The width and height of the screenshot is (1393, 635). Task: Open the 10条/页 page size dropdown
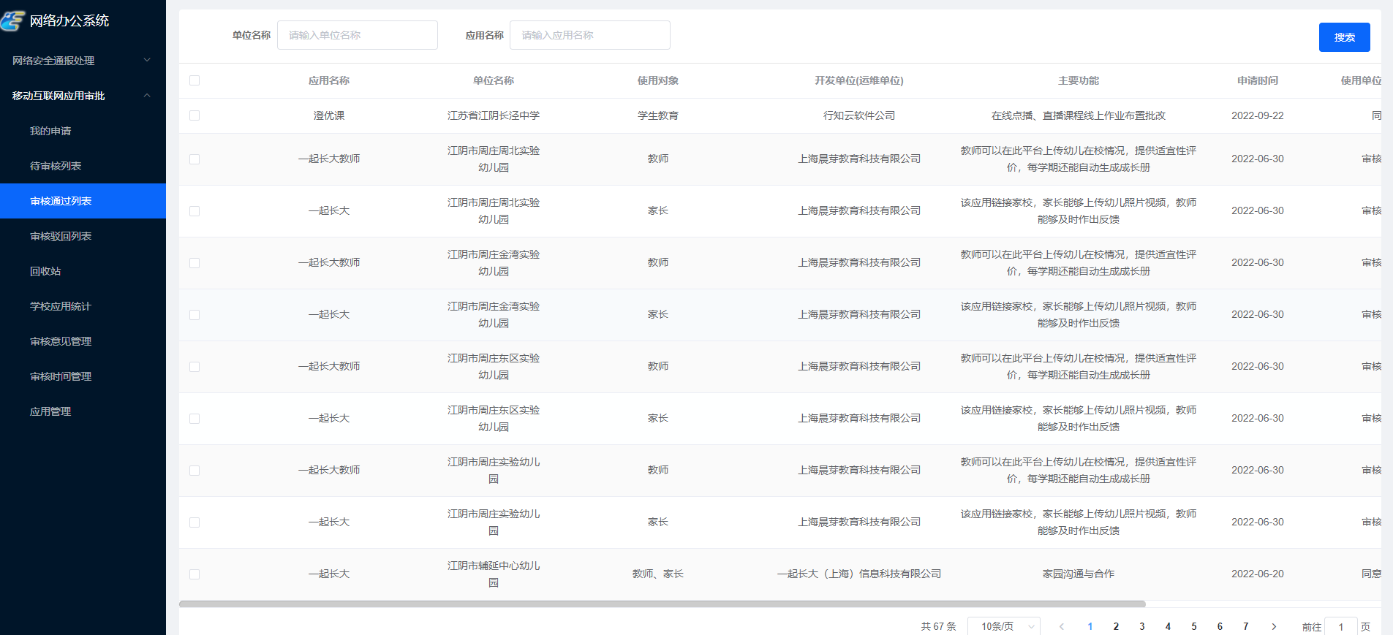click(1003, 626)
